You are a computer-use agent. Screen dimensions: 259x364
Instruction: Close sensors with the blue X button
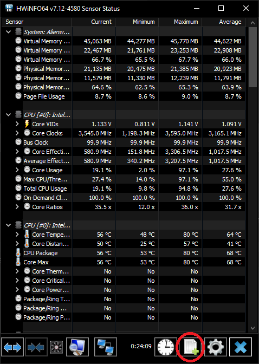(241, 347)
